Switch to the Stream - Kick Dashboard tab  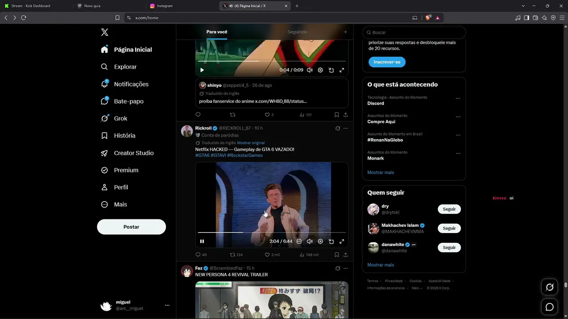(x=35, y=6)
